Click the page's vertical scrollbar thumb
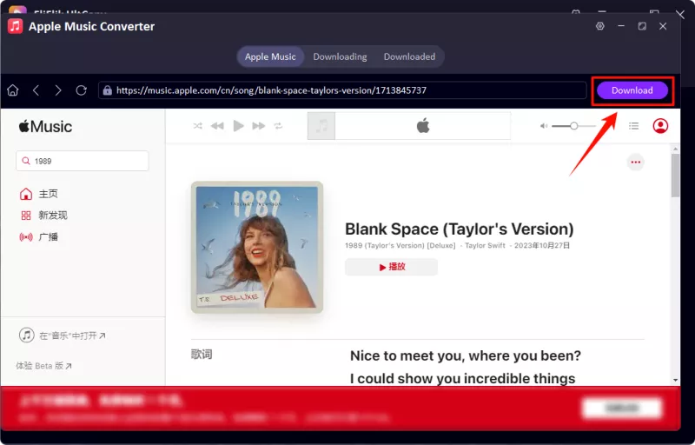Image resolution: width=695 pixels, height=445 pixels. (x=676, y=175)
